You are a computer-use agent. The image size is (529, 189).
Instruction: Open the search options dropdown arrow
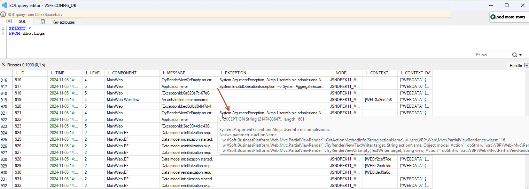click(521, 55)
